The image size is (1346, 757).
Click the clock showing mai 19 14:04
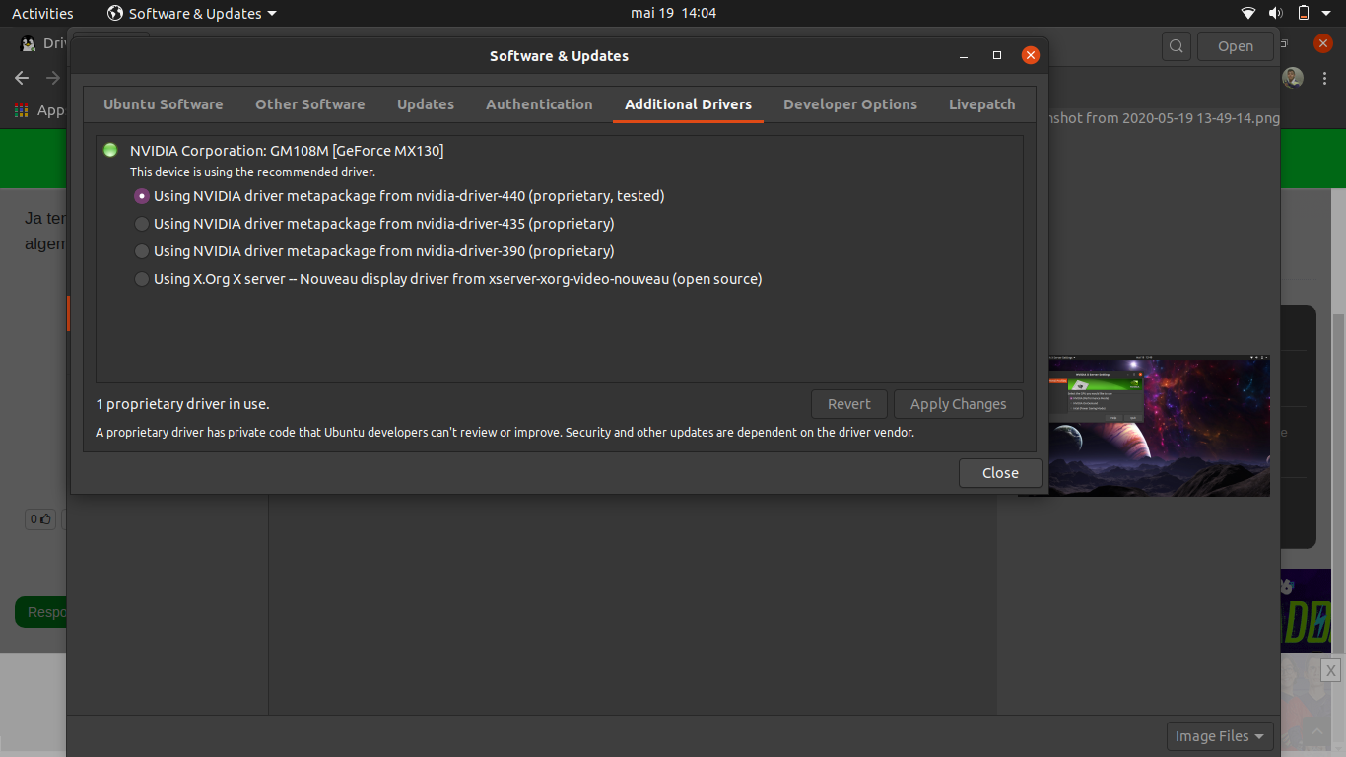[673, 13]
